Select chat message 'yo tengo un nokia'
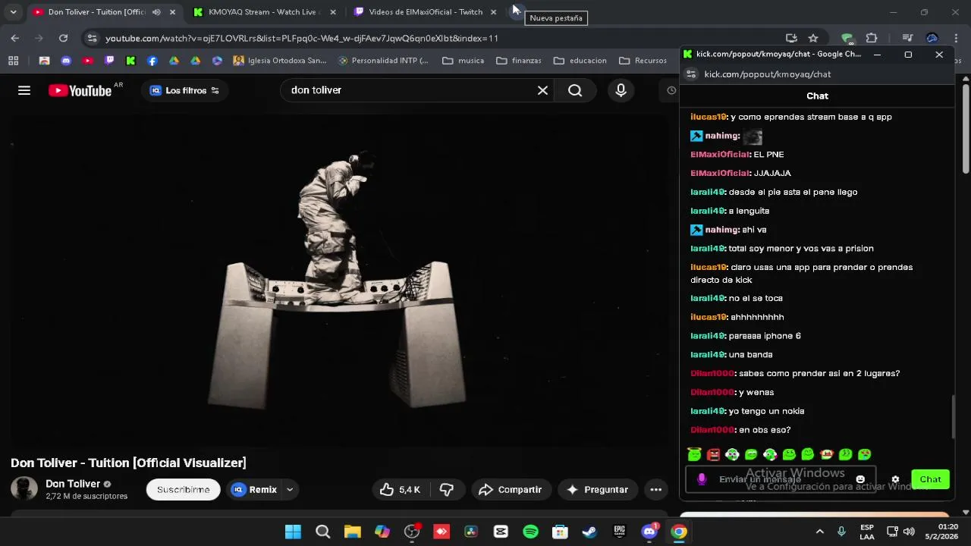Viewport: 971px width, 546px height. pos(766,411)
